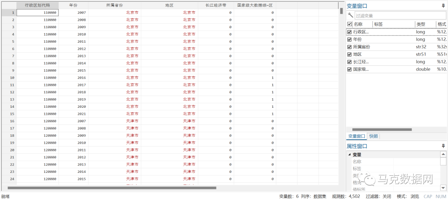Viewport: 448px width, 199px height.
Task: Select the double type of 国家级…
Action: [x=423, y=69]
